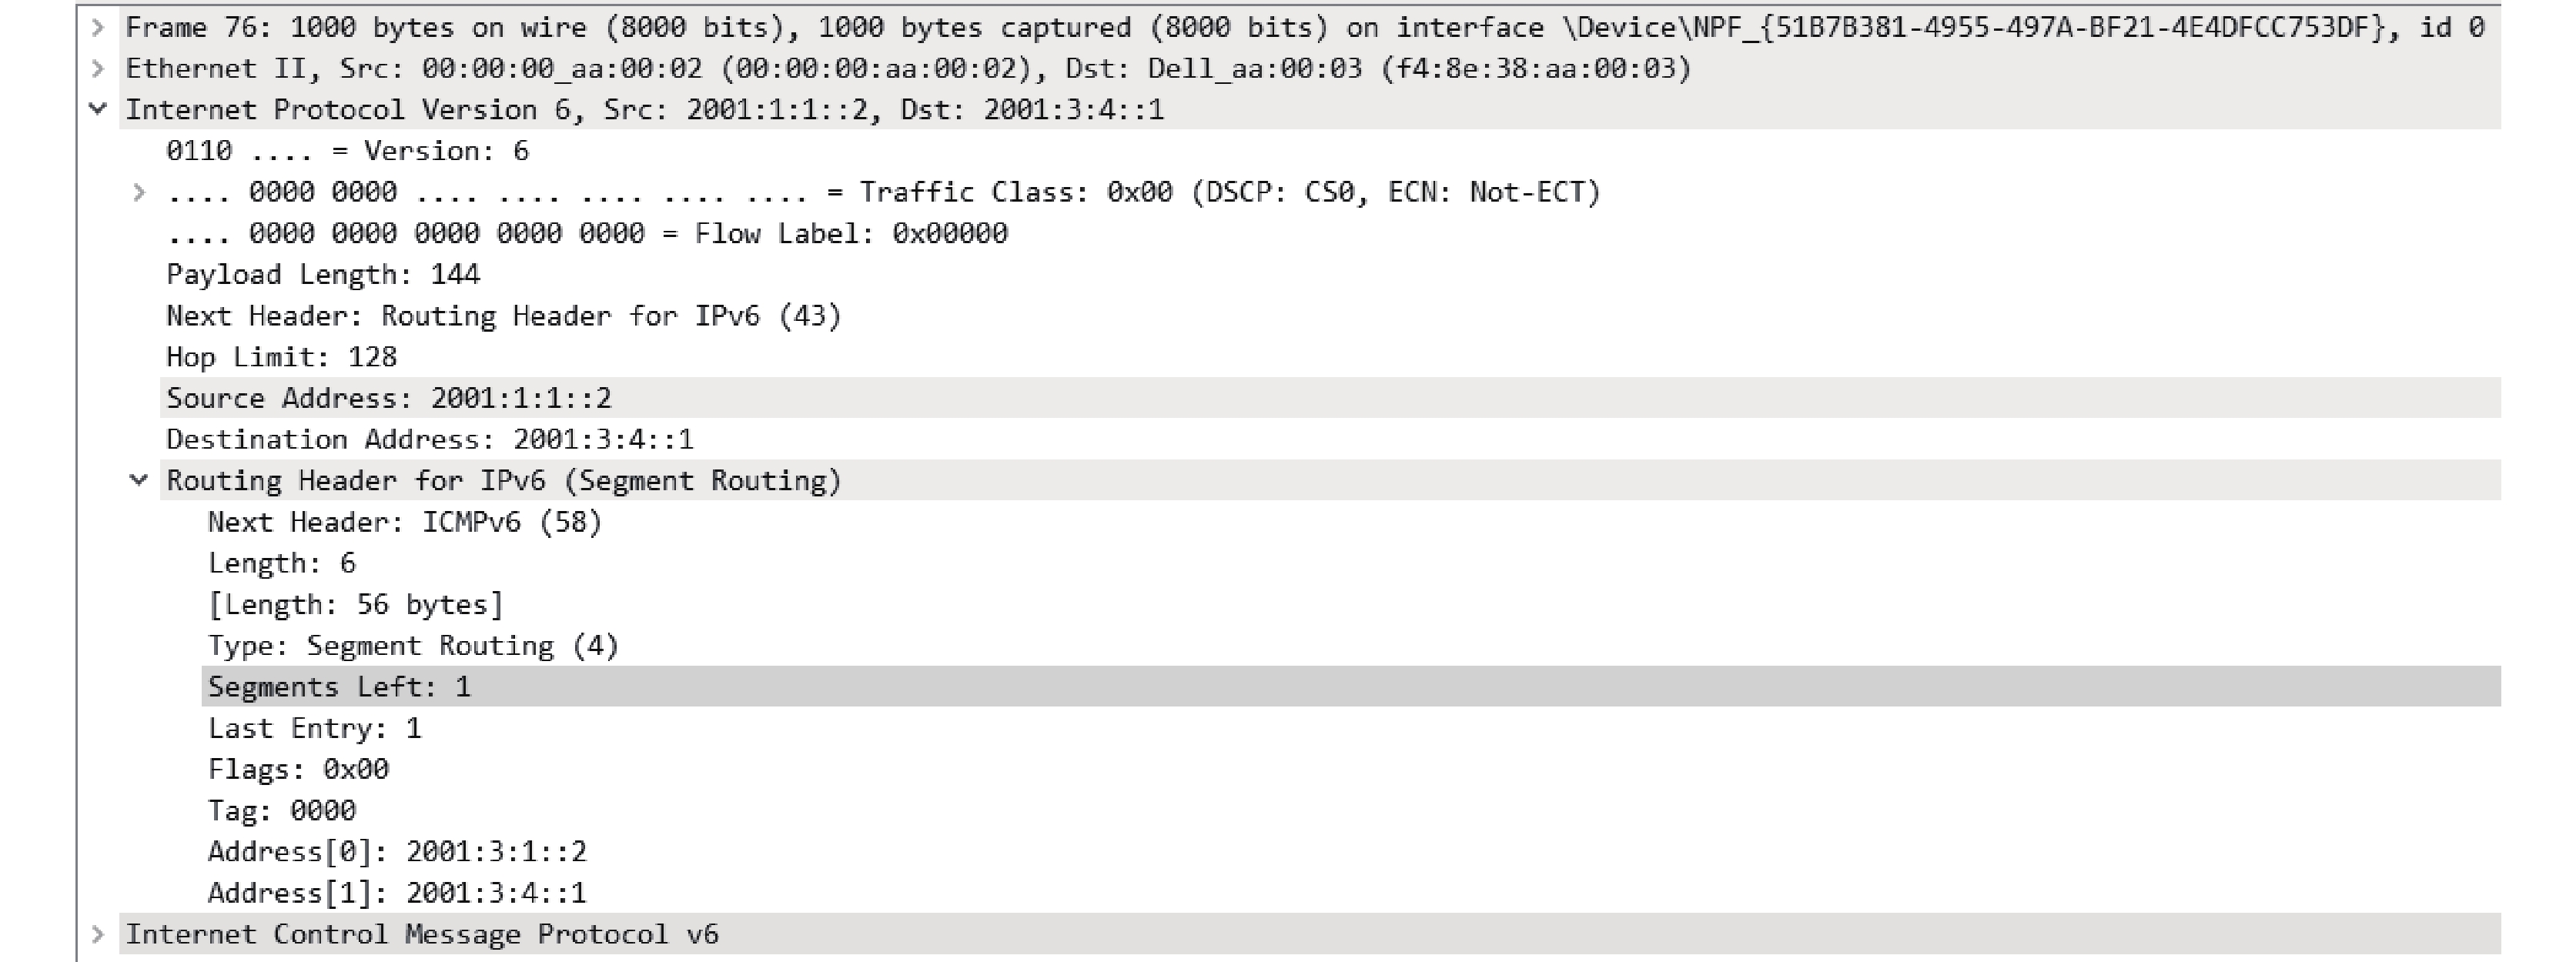2576x962 pixels.
Task: Select the Hop Limit: 128 field
Action: [x=281, y=357]
